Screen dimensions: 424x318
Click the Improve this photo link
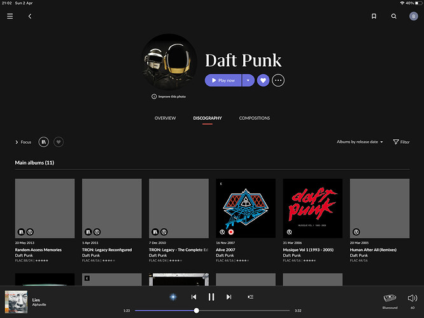169,96
